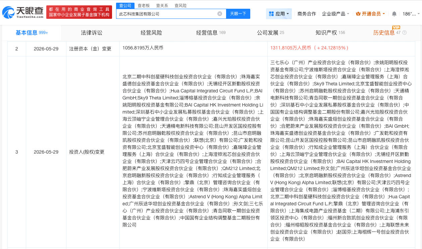Screen dimensions: 422x249
Task: Select the 查风险 search tab
Action: (x=181, y=6)
